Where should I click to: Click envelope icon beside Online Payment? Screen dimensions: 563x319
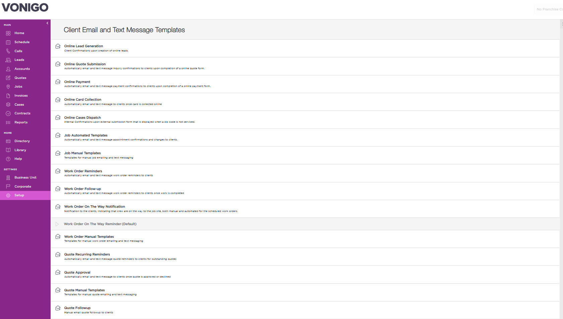pos(58,82)
